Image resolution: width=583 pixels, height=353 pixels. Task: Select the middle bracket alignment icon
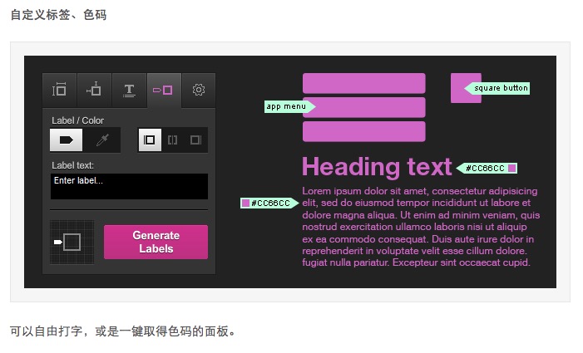point(172,140)
